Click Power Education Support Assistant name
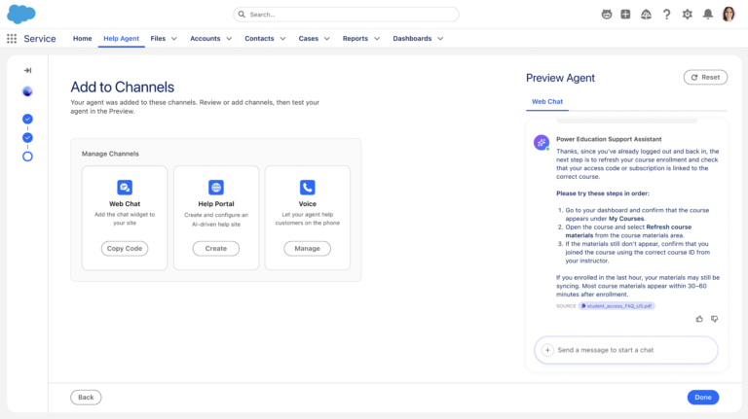Screen dimensions: 748x419 coord(609,139)
